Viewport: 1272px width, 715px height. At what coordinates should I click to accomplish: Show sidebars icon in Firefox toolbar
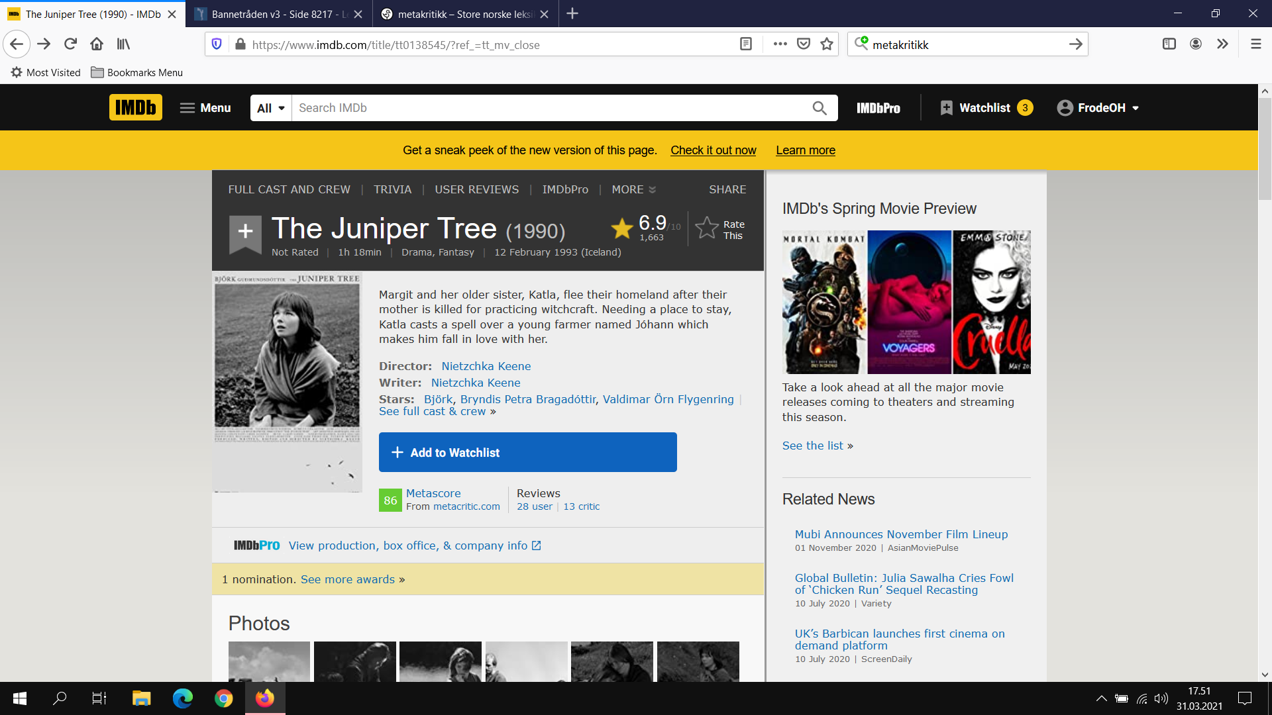pyautogui.click(x=1169, y=44)
